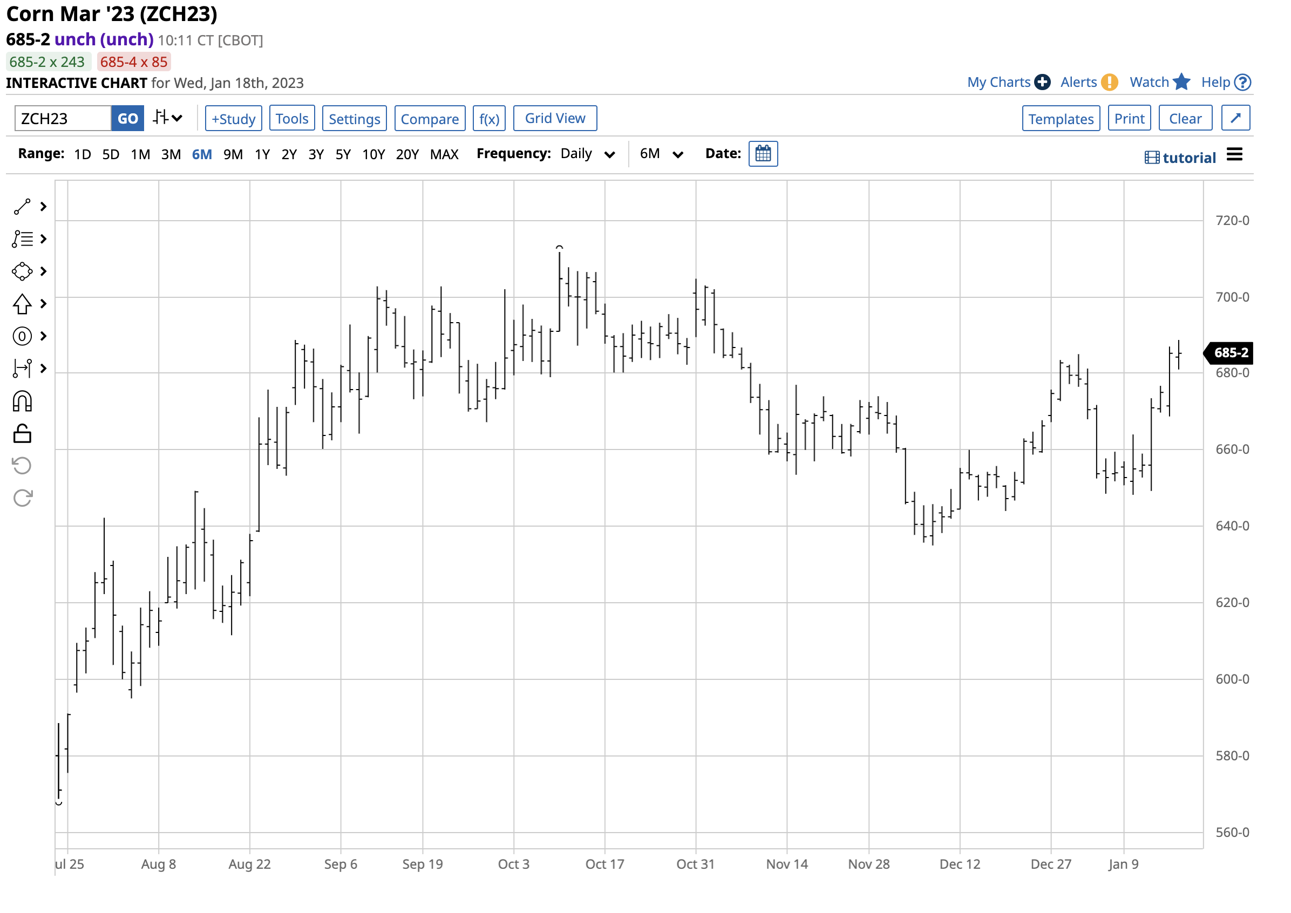Click the expand chart arrow icon
This screenshot has width=1291, height=913.
point(1235,119)
